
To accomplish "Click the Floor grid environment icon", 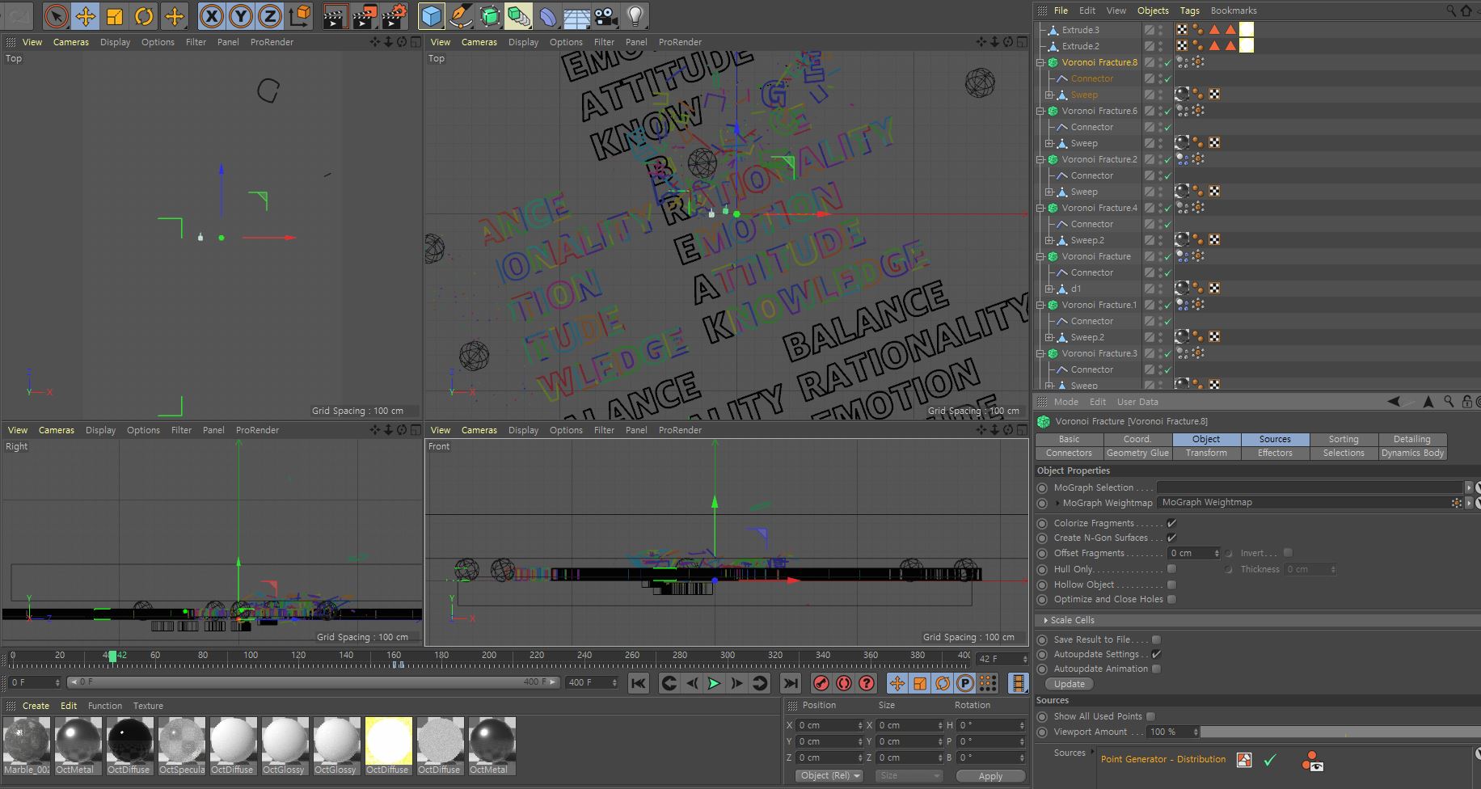I will pyautogui.click(x=576, y=15).
